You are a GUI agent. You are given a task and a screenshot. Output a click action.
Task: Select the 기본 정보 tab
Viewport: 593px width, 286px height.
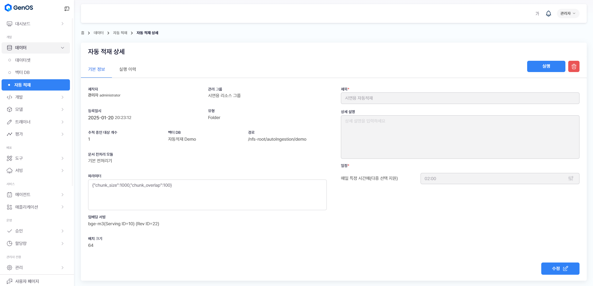(x=96, y=69)
